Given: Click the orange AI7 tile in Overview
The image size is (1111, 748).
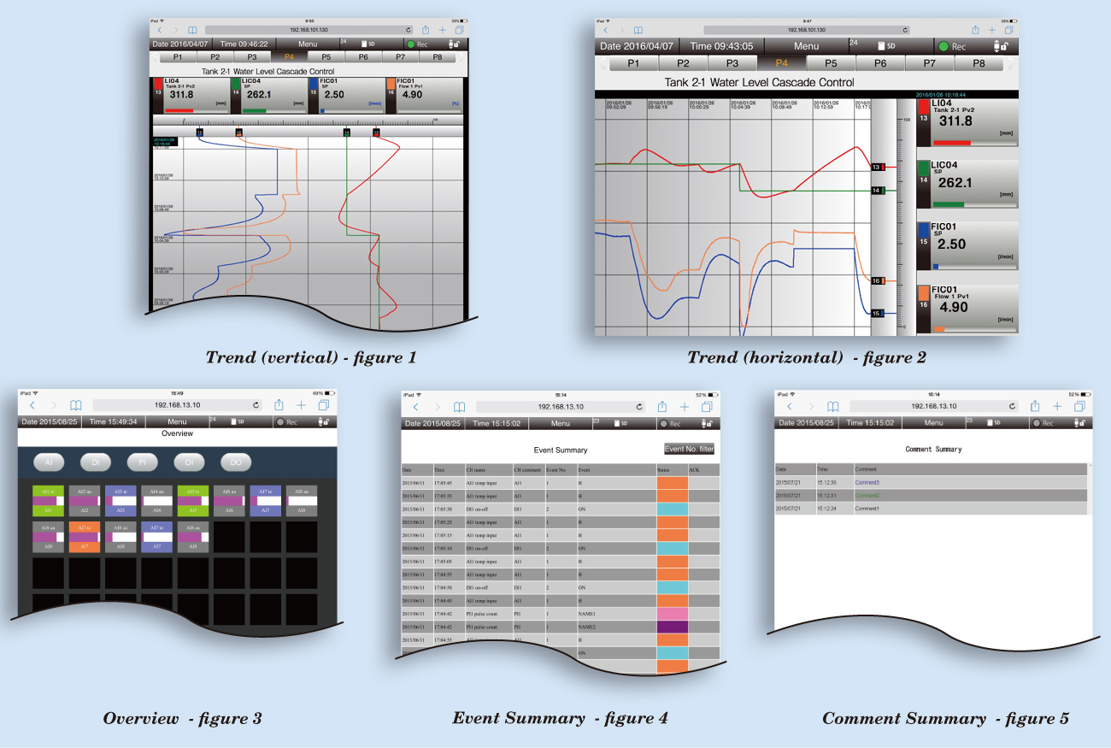Looking at the screenshot, I should (84, 537).
